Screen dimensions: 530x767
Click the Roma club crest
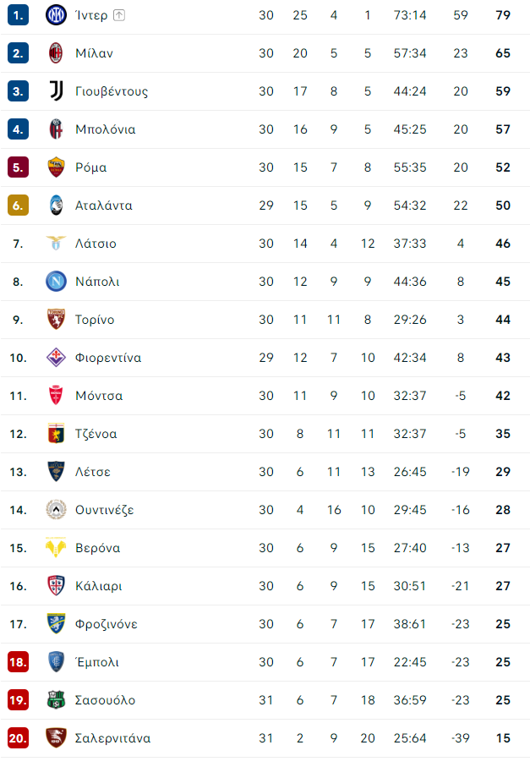pyautogui.click(x=56, y=167)
